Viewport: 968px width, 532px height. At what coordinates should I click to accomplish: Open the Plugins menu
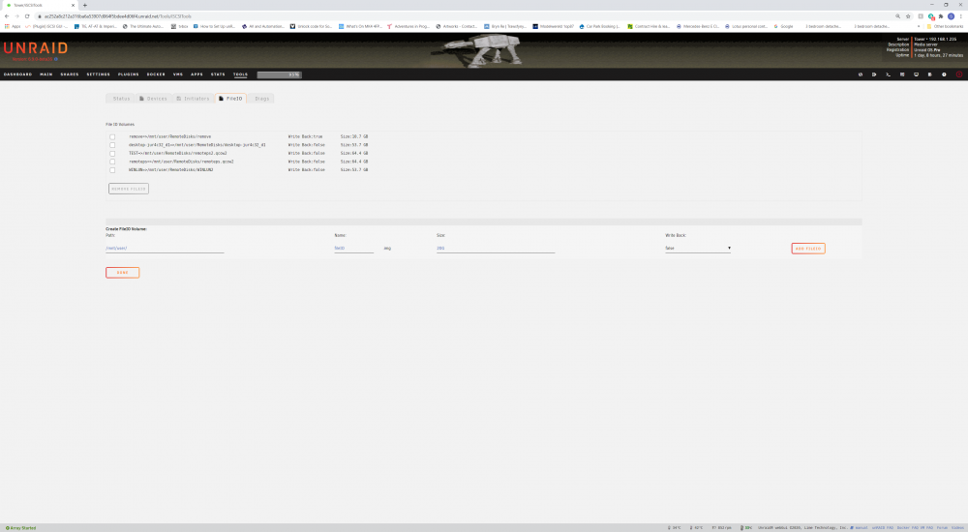(129, 74)
